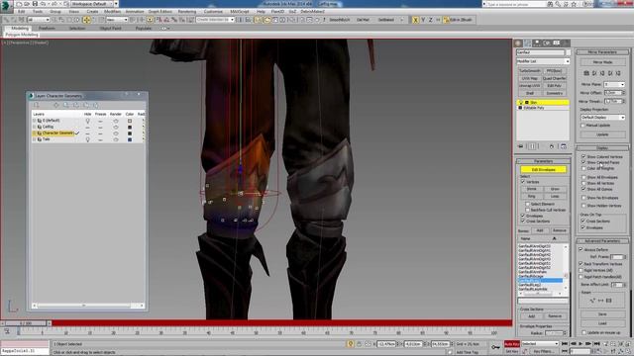Toggle Hide bulb for 0 (default) layer
This screenshot has width=634, height=356.
tap(88, 121)
